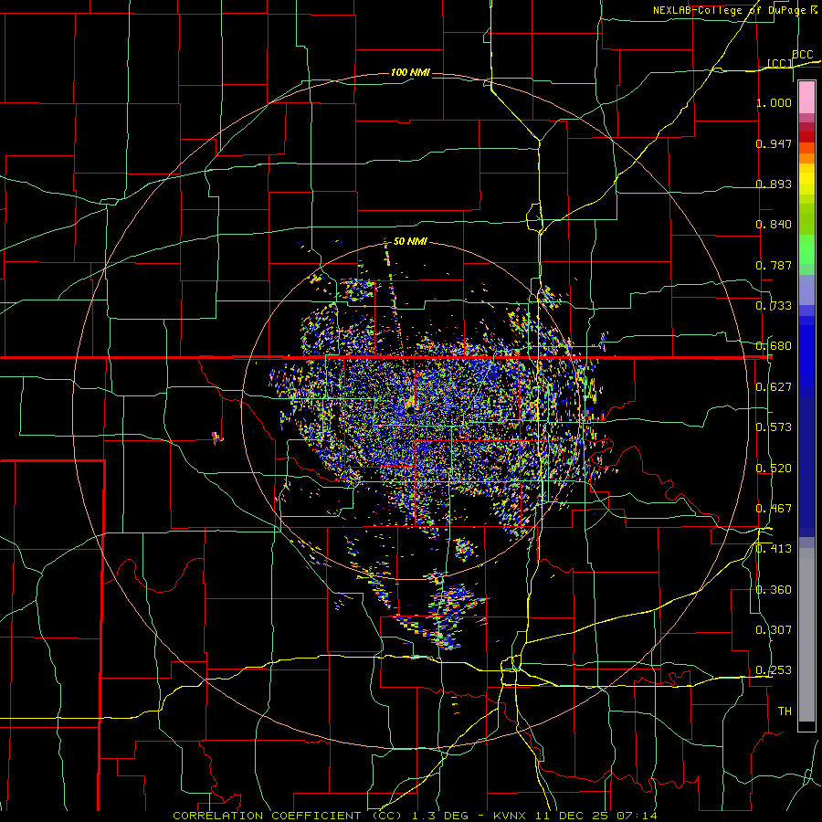Pick the bright blue swatch on the color scale
822x822 pixels.
tap(806, 356)
